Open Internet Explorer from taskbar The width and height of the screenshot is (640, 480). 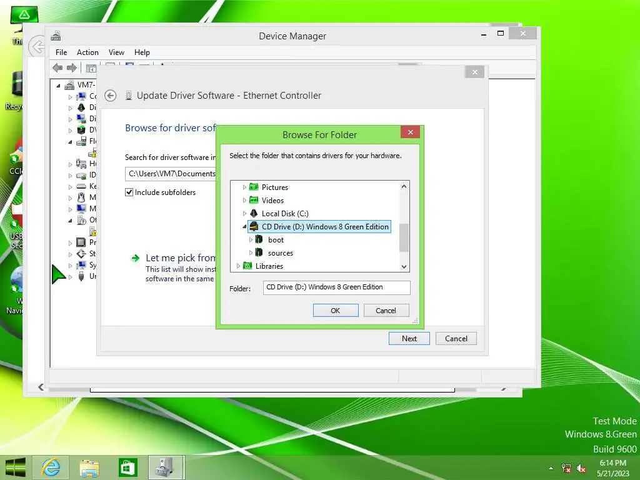click(x=51, y=467)
